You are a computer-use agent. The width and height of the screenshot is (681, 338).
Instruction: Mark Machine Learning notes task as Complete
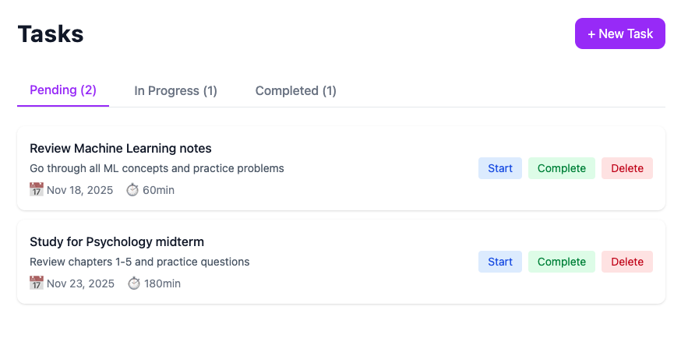tap(561, 168)
